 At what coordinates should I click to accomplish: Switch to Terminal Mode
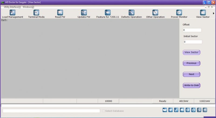click(x=36, y=14)
